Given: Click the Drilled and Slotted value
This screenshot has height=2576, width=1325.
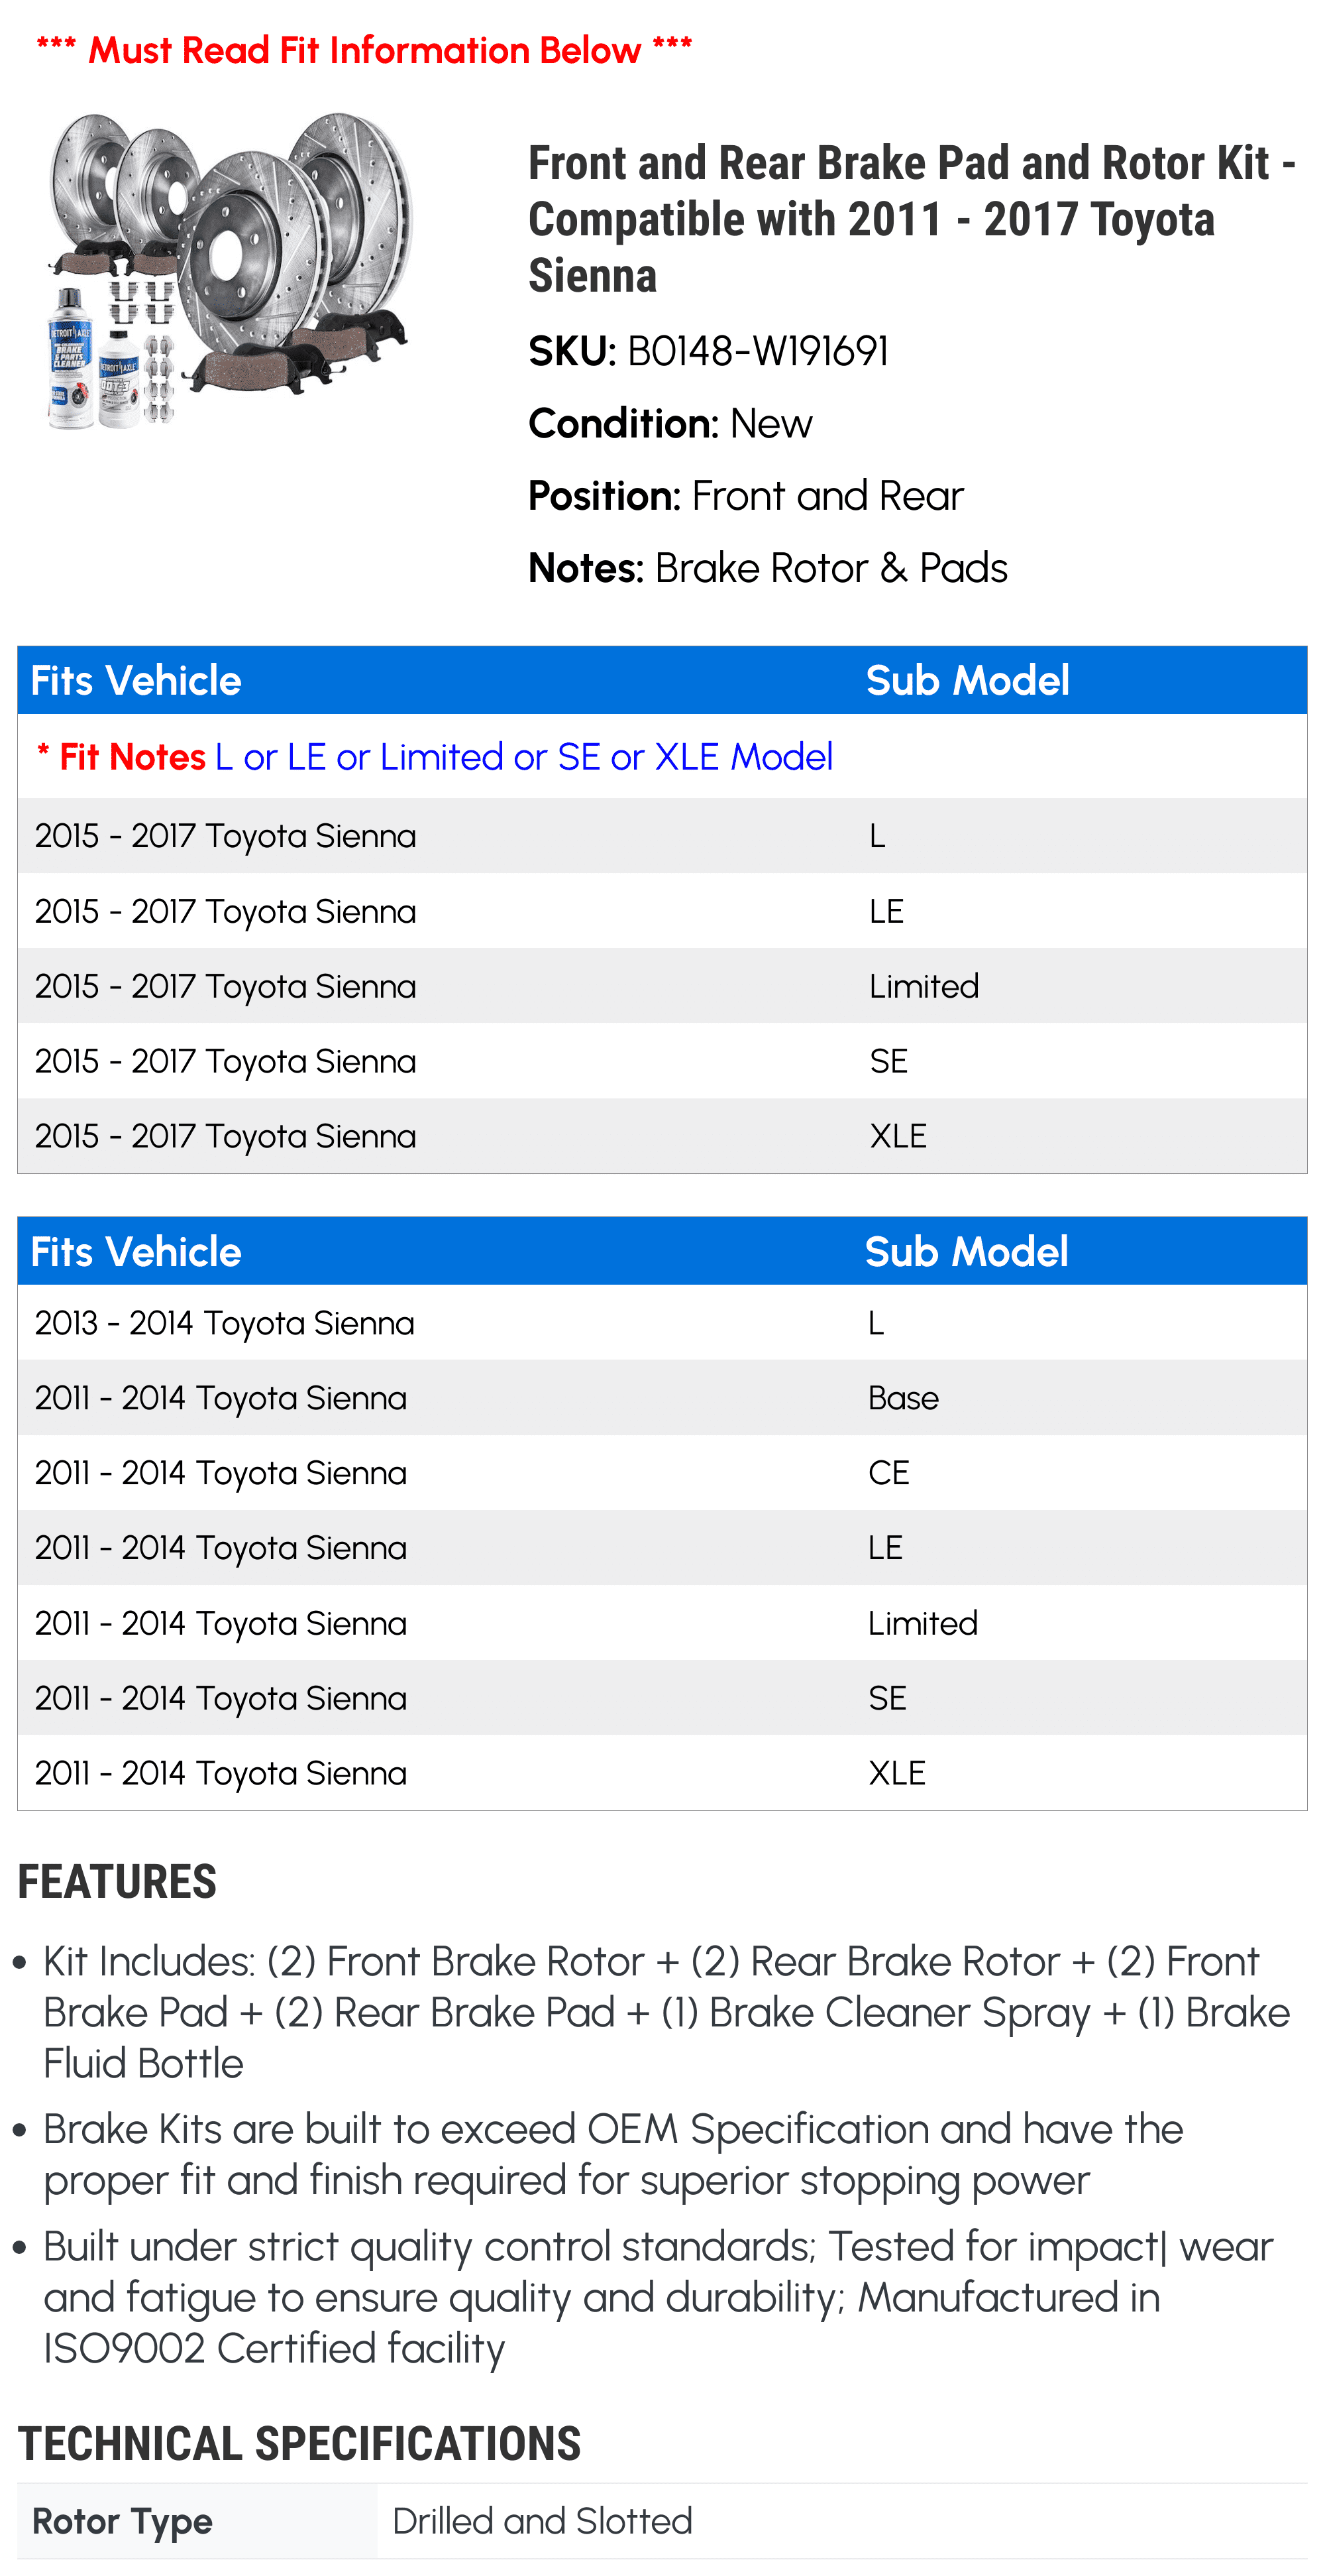Looking at the screenshot, I should [x=543, y=2521].
